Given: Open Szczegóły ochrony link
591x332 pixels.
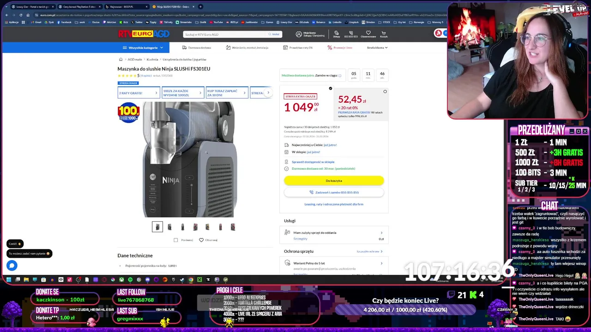Looking at the screenshot, I should pyautogui.click(x=369, y=251).
